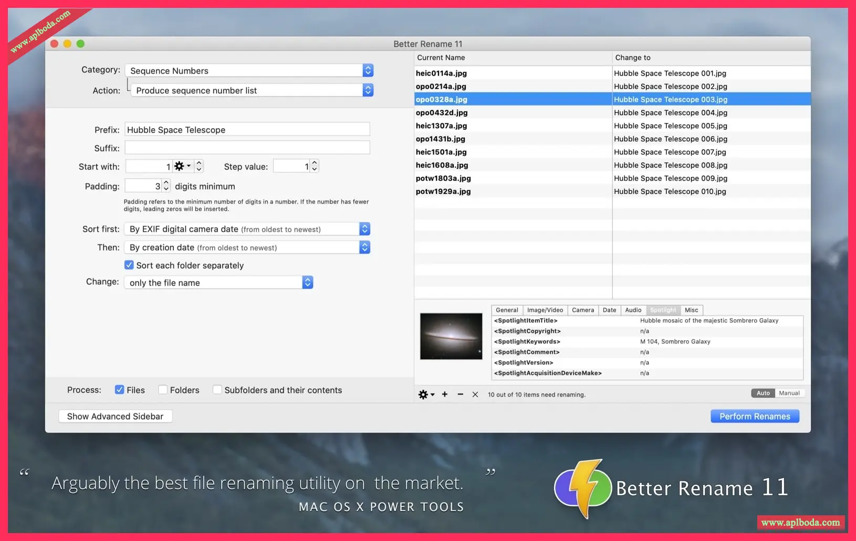Open the Action dropdown menu
856x541 pixels.
pos(252,90)
